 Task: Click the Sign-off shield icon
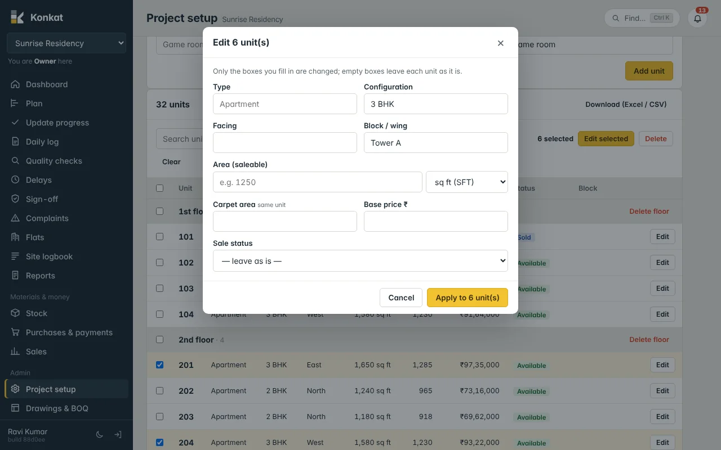[x=15, y=199]
